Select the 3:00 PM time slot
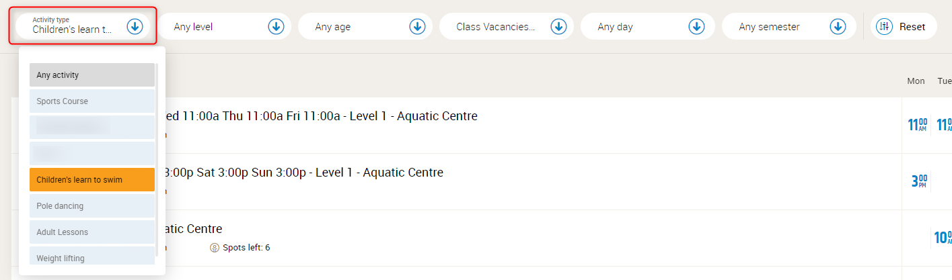 [919, 181]
